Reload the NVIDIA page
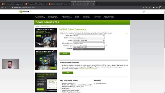 pyautogui.click(x=9, y=7)
